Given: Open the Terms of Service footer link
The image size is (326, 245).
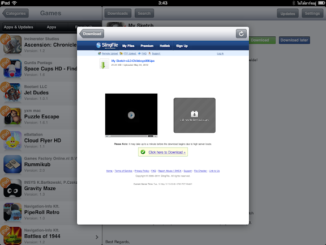Looking at the screenshot, I should click(x=123, y=171).
